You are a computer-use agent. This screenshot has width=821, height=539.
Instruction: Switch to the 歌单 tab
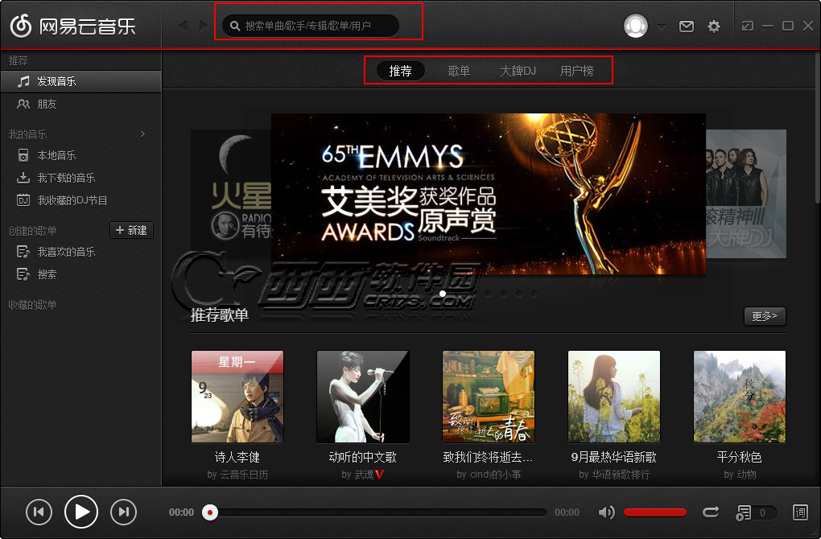459,71
